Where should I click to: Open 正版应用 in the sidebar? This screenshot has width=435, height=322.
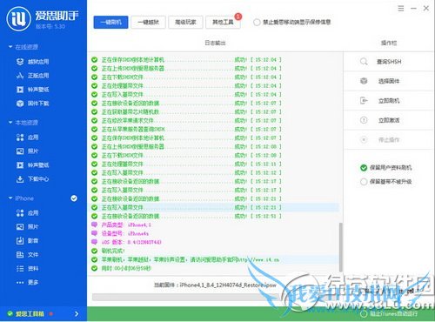point(32,76)
